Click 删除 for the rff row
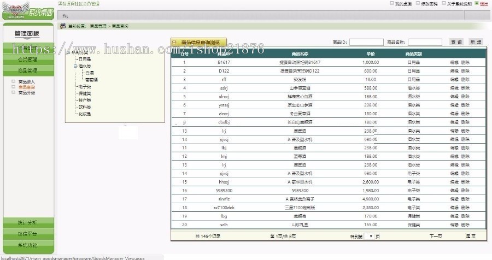Screen dimensions: 492x260 (x=465, y=79)
